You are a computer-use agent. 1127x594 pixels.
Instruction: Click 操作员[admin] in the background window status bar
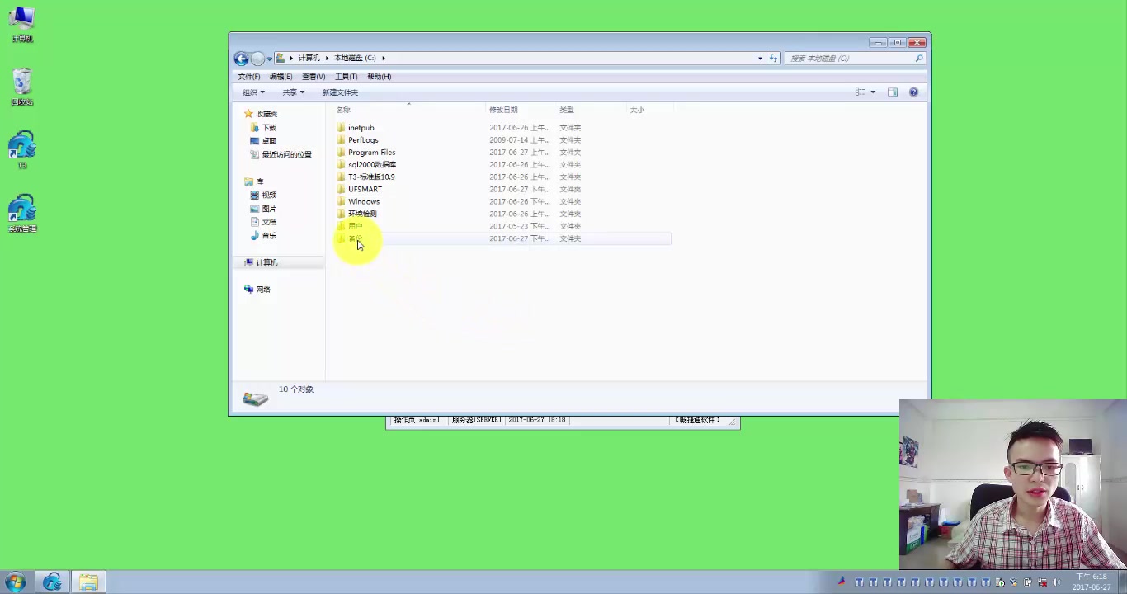[417, 420]
